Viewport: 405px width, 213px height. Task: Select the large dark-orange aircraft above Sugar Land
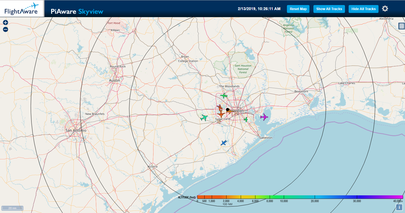[x=221, y=114]
